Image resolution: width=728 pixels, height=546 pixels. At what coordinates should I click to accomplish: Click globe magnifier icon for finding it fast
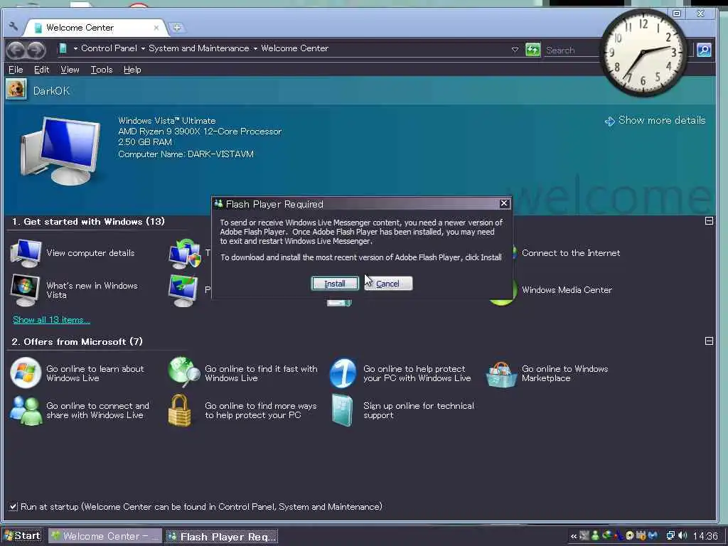pyautogui.click(x=184, y=372)
